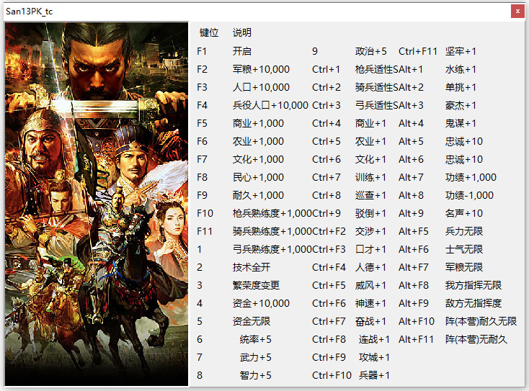Click the 驳倒+1 entry

click(370, 213)
